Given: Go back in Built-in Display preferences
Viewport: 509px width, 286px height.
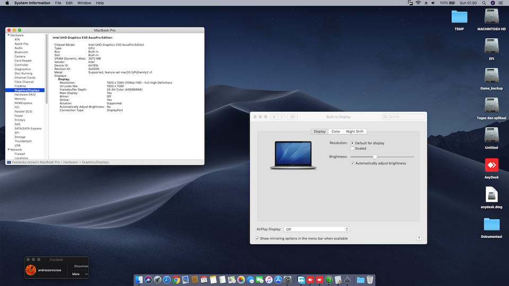Looking at the screenshot, I should pos(274,117).
